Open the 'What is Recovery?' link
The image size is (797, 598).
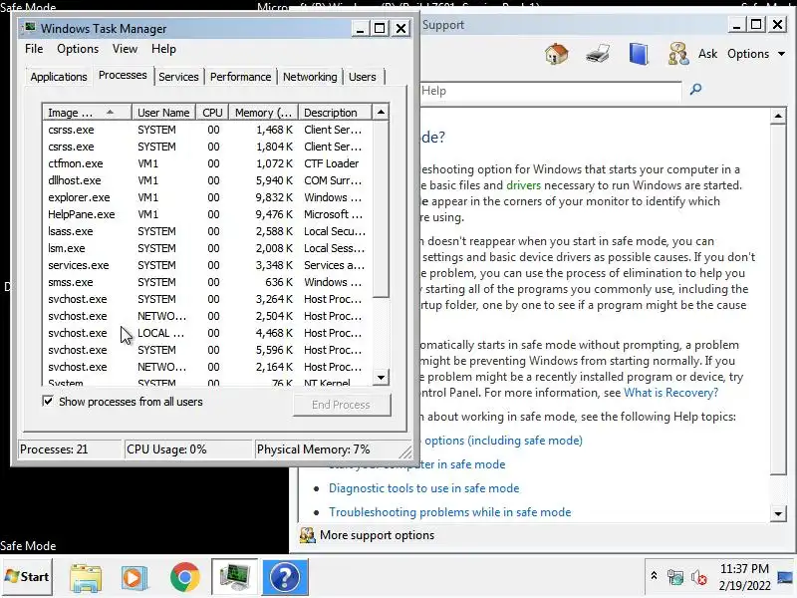(x=670, y=393)
